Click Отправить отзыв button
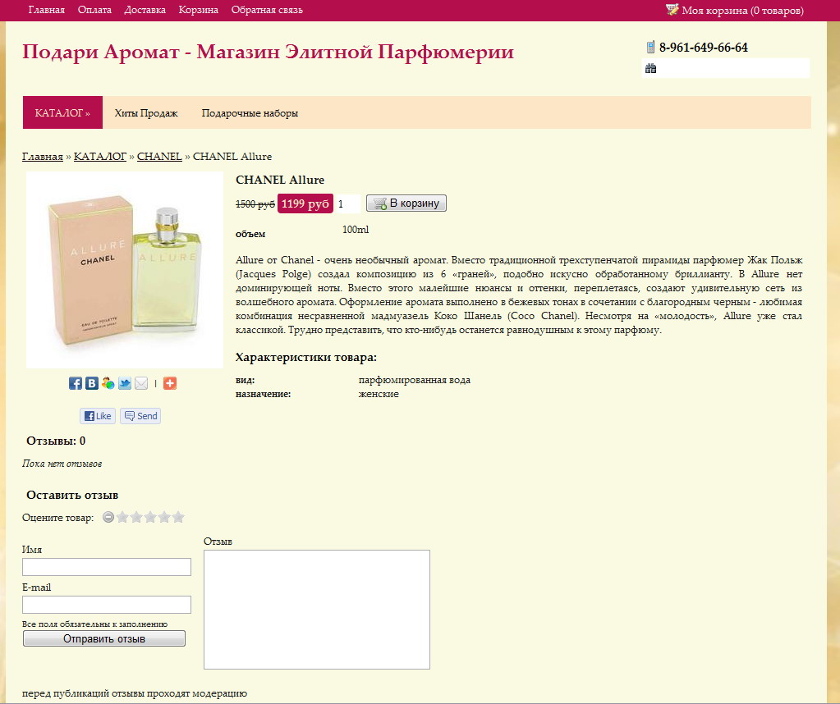The width and height of the screenshot is (840, 704). [x=104, y=638]
